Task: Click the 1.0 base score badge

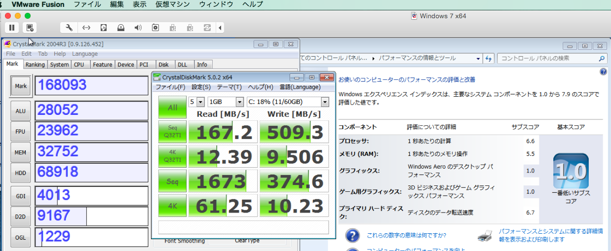Action: coord(571,171)
